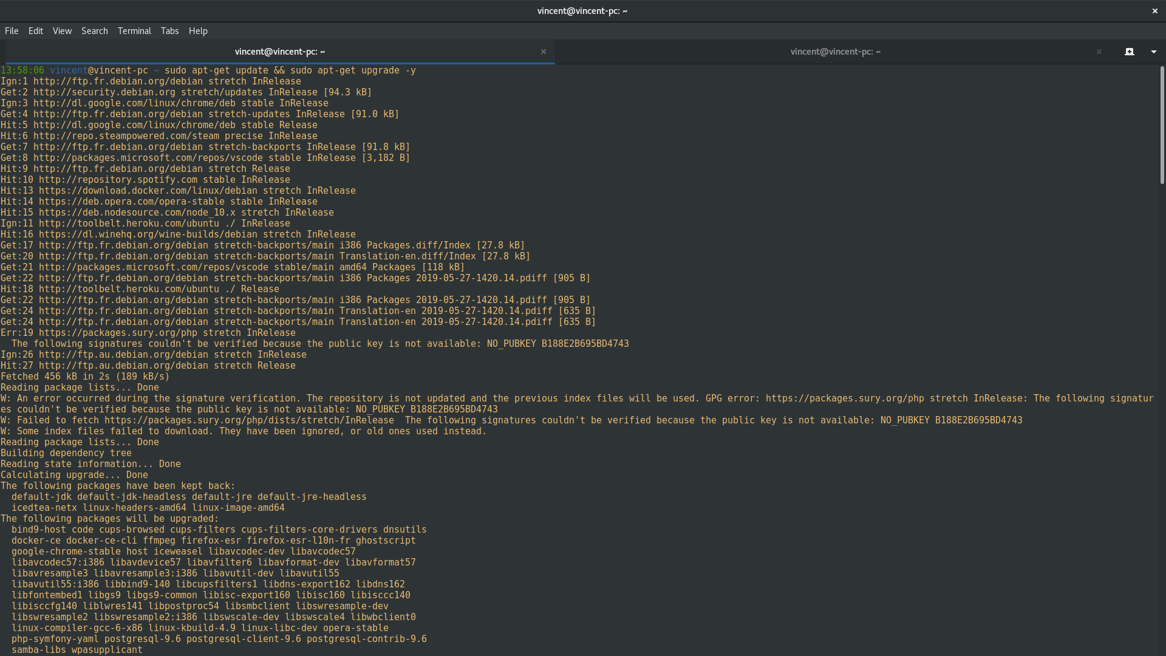The width and height of the screenshot is (1166, 656).
Task: Open the Tabs menu
Action: coord(169,31)
